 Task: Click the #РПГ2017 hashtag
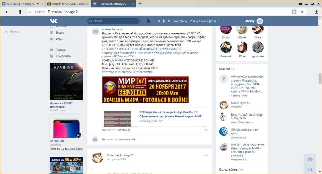109,49
